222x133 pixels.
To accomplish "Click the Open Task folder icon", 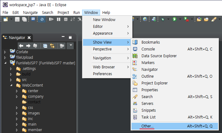I will click(x=206, y=19).
